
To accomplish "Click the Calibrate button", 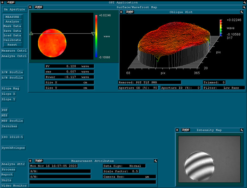I will (12, 40).
